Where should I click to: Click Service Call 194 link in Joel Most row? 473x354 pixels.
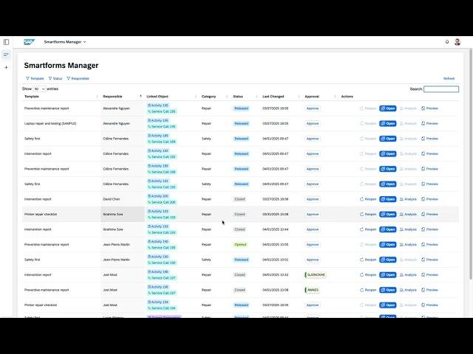click(x=162, y=308)
